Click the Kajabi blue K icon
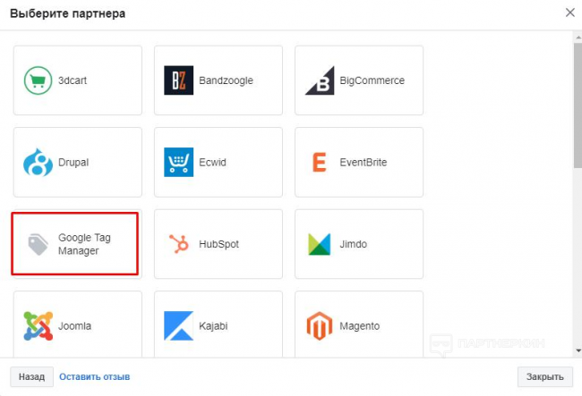Screen dimensions: 582x396 pyautogui.click(x=178, y=326)
